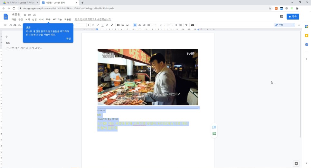Open input tools dropdown
The height and width of the screenshot is (168, 311).
tap(193, 25)
